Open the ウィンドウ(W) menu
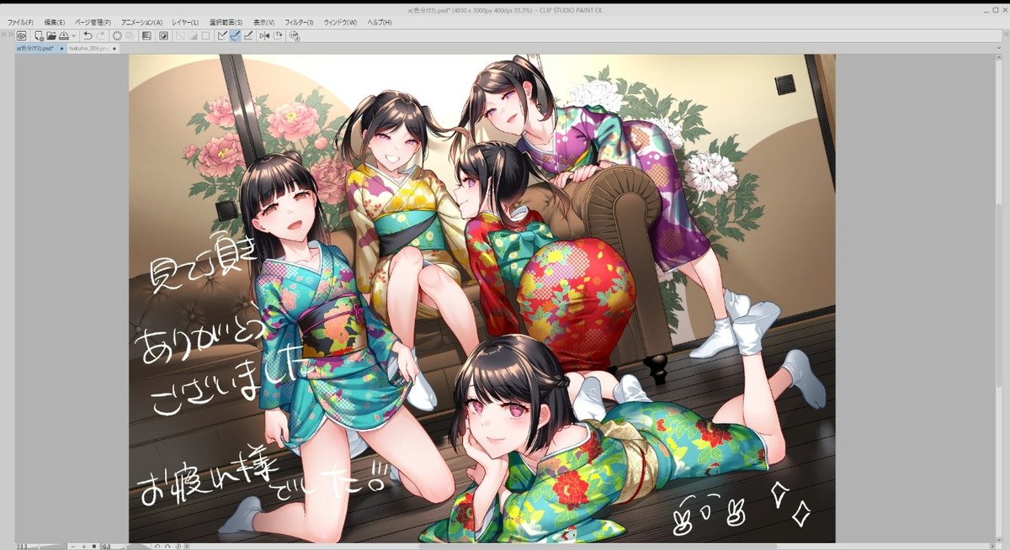1010x550 pixels. (340, 22)
